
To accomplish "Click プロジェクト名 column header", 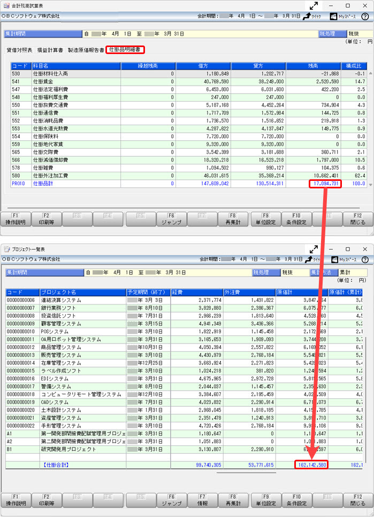I will click(x=83, y=292).
